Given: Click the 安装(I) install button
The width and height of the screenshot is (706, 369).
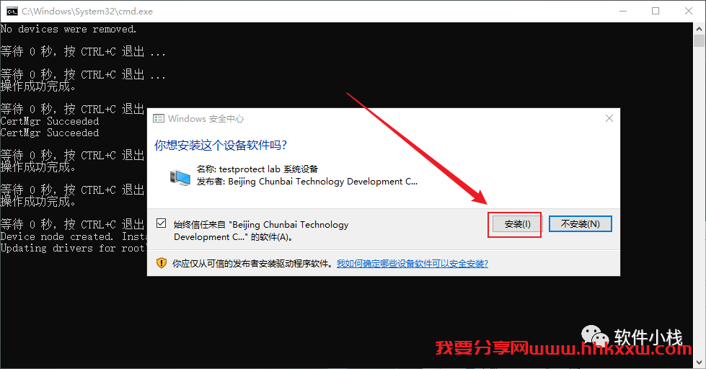Looking at the screenshot, I should click(x=517, y=224).
